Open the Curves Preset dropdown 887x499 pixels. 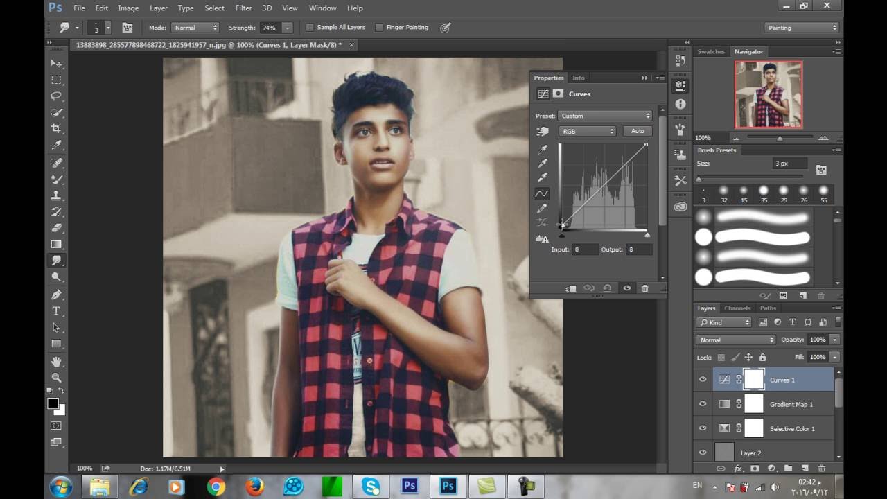tap(606, 116)
